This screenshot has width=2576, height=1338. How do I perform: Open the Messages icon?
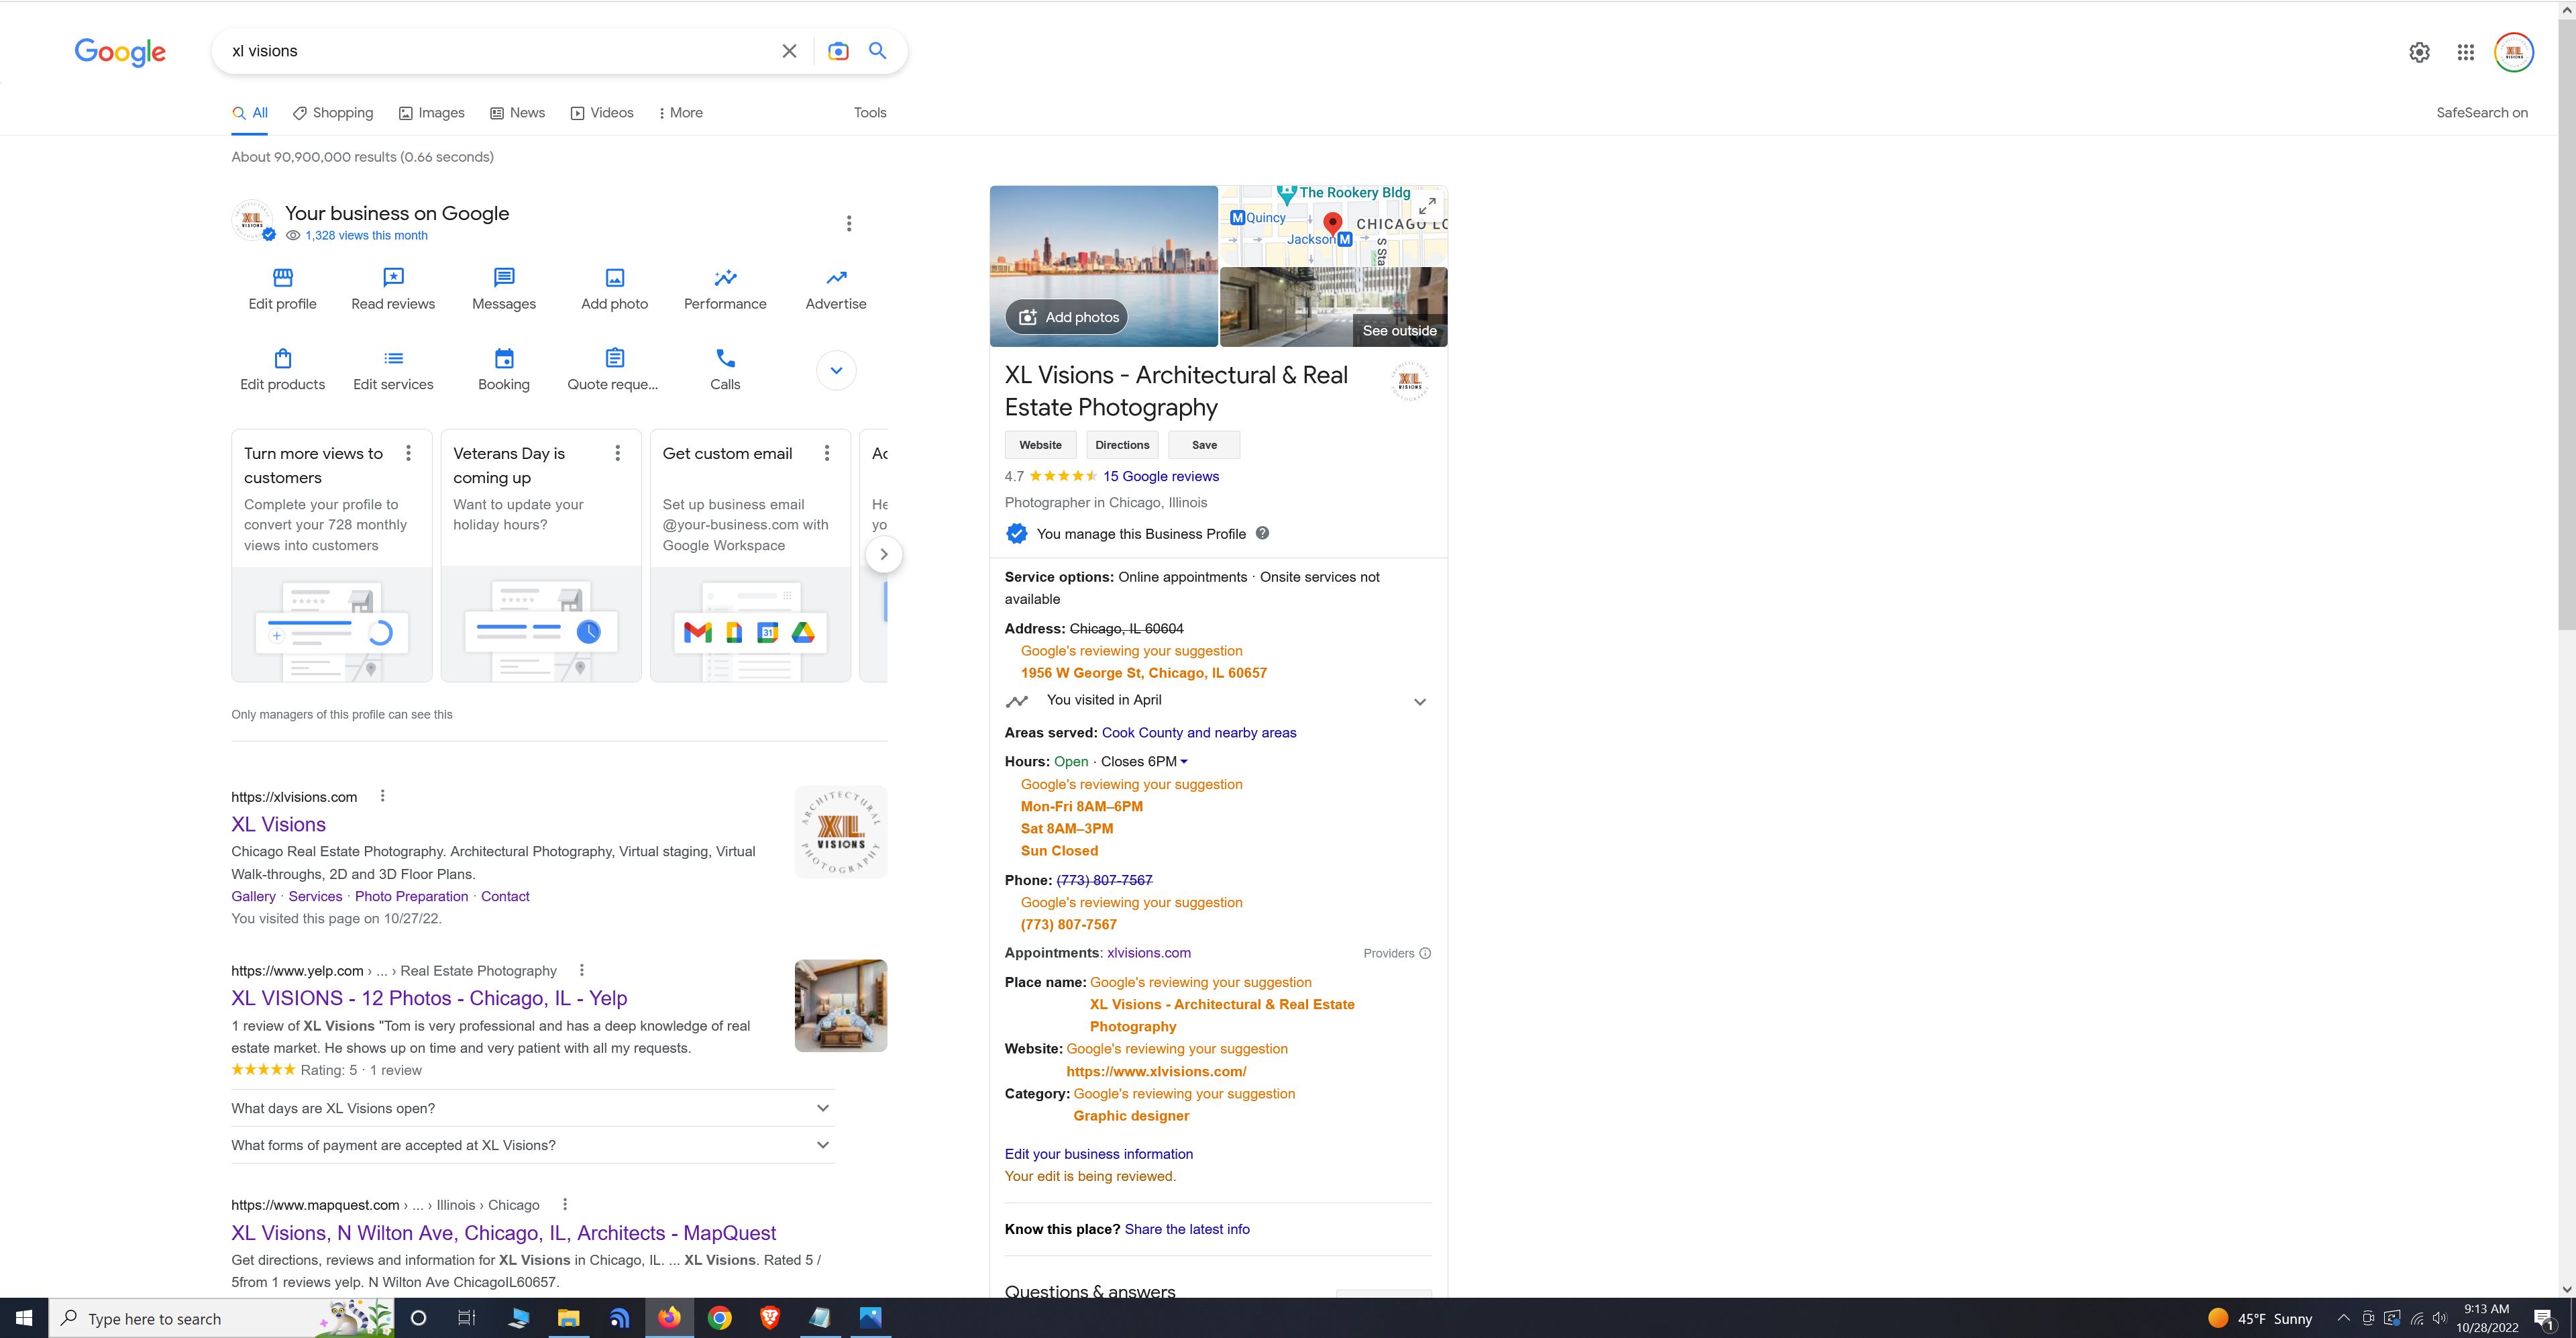click(x=504, y=278)
